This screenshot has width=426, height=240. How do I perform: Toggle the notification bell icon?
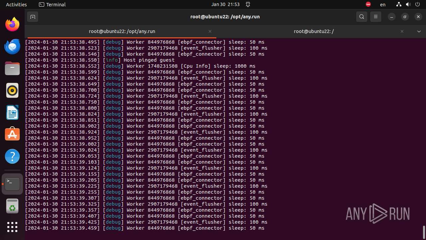tap(248, 4)
